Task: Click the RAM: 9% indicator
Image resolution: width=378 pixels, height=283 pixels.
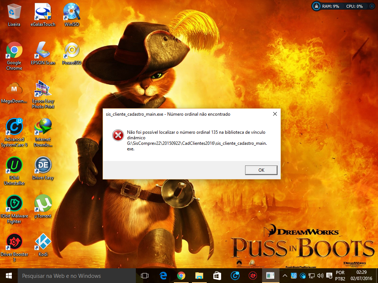Action: pos(330,7)
